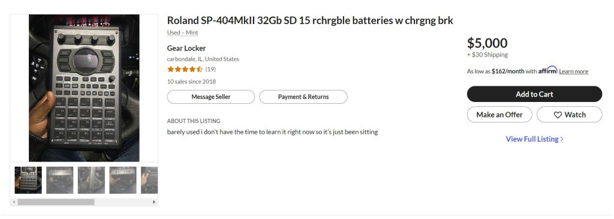
Task: Click the main SP-404MkII product photo
Action: pos(84,88)
